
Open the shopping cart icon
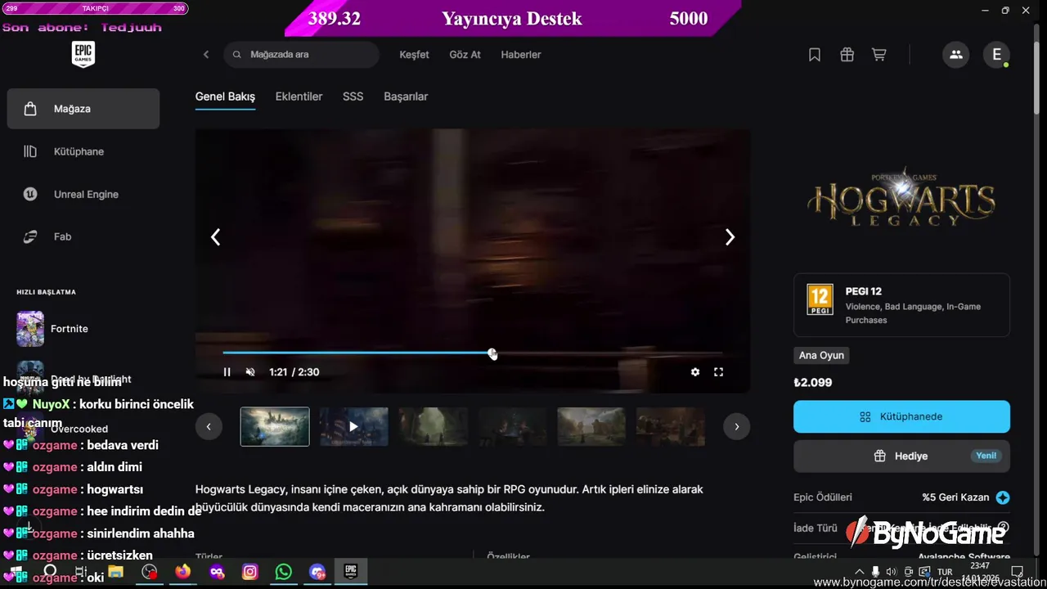coord(879,55)
